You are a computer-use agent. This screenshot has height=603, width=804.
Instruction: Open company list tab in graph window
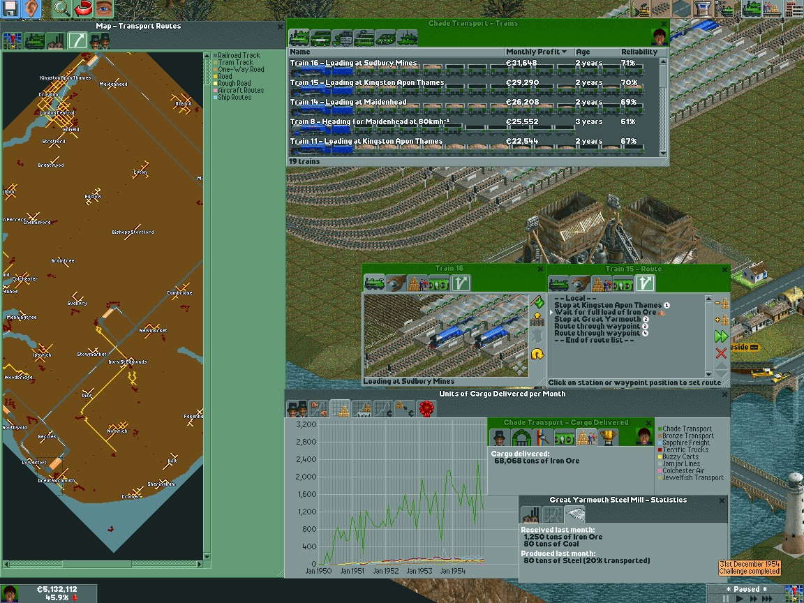(297, 409)
